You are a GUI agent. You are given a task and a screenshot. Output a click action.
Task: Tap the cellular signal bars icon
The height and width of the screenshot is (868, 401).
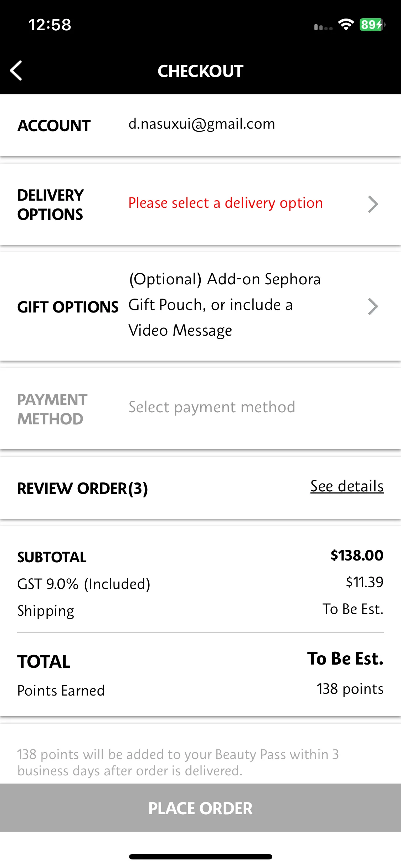click(323, 27)
